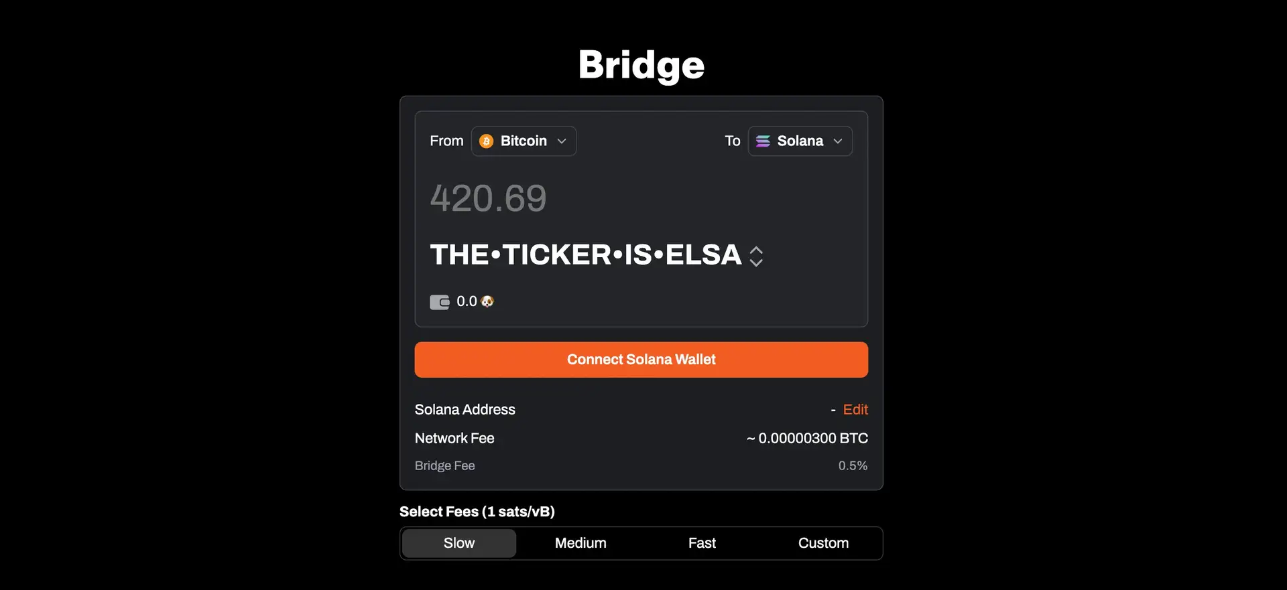The image size is (1287, 590).
Task: Click the orange Bitcoin logo icon
Action: (487, 141)
